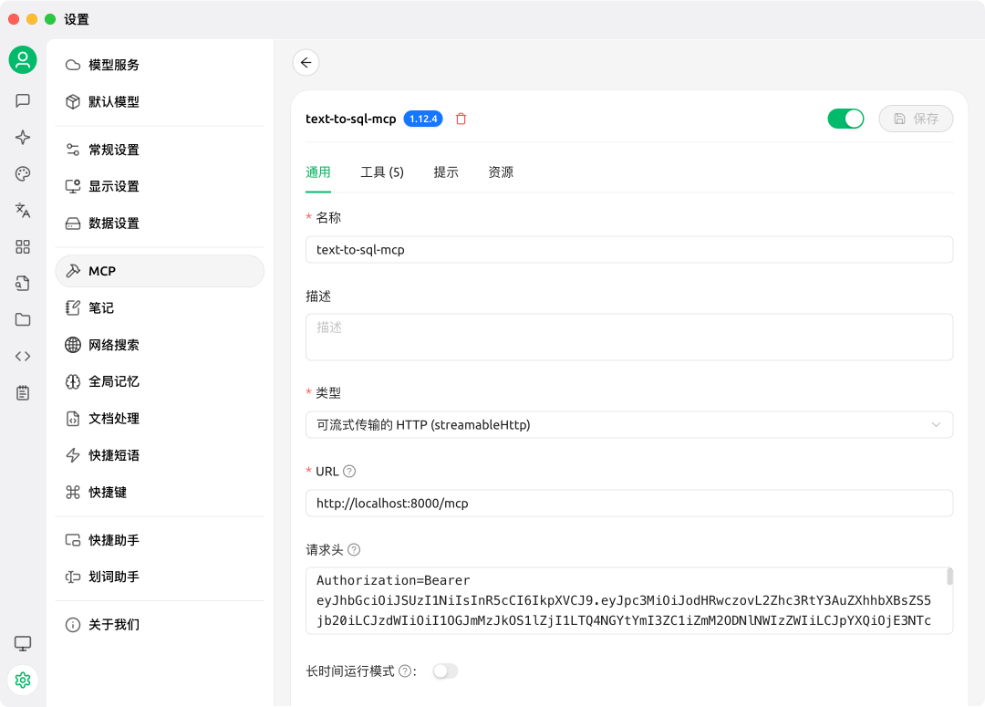Click the help icon next to 请求头
985x707 pixels.
[354, 550]
